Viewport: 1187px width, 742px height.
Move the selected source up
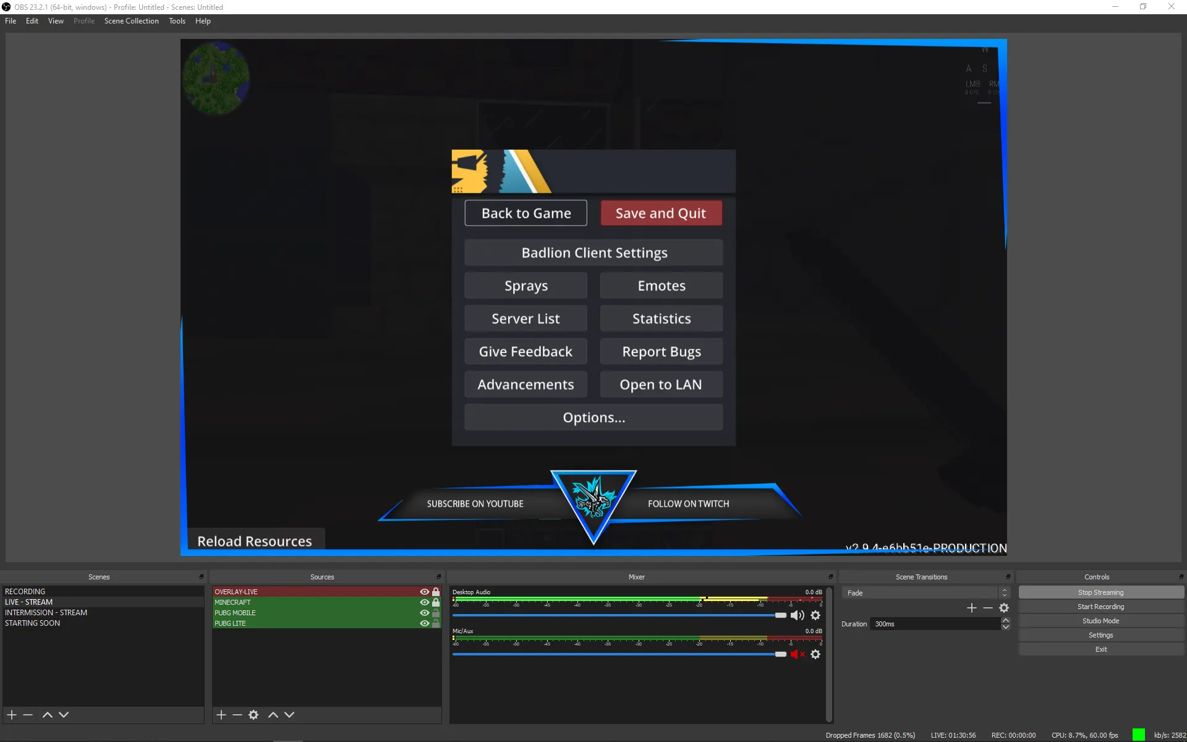[273, 715]
